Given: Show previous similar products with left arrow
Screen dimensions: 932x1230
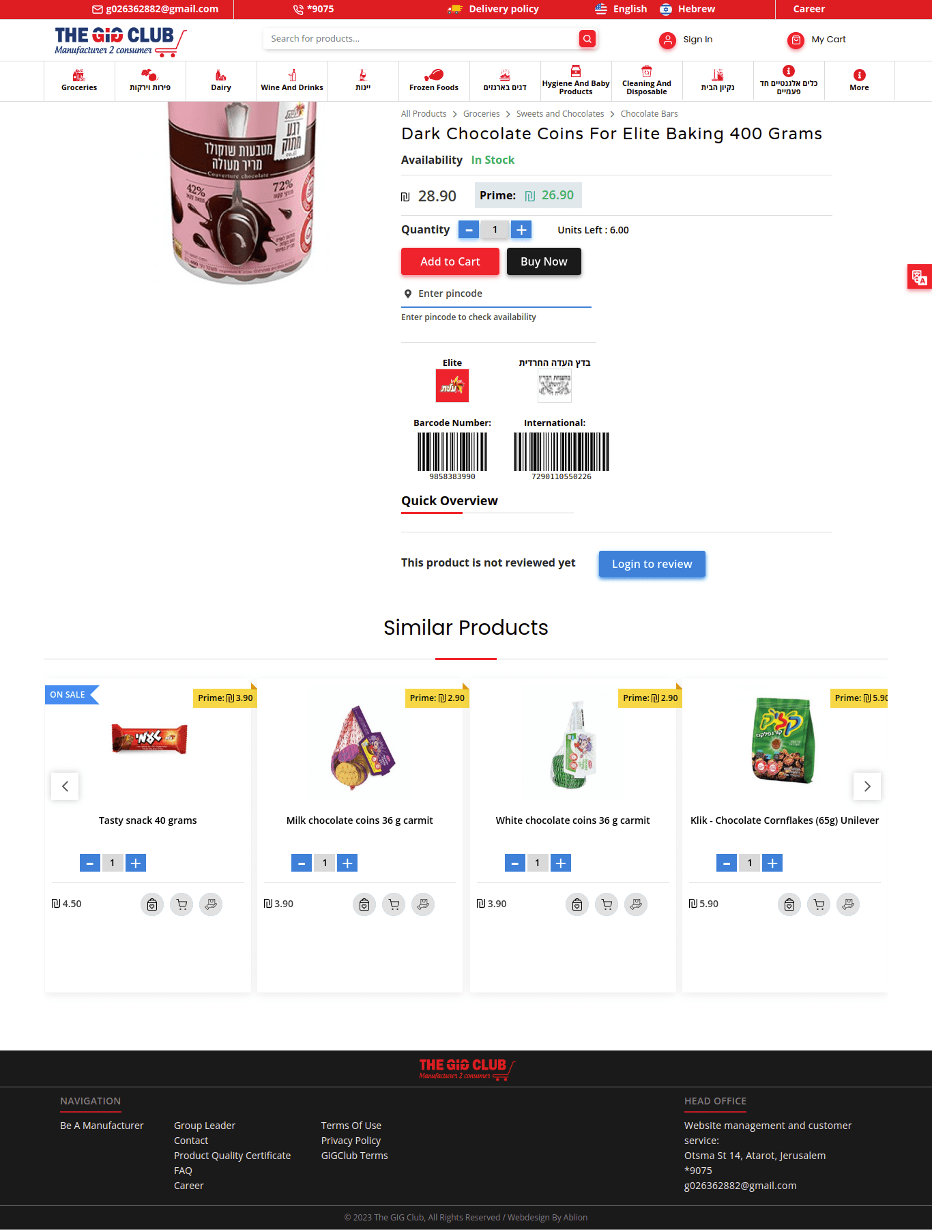Looking at the screenshot, I should (x=65, y=786).
